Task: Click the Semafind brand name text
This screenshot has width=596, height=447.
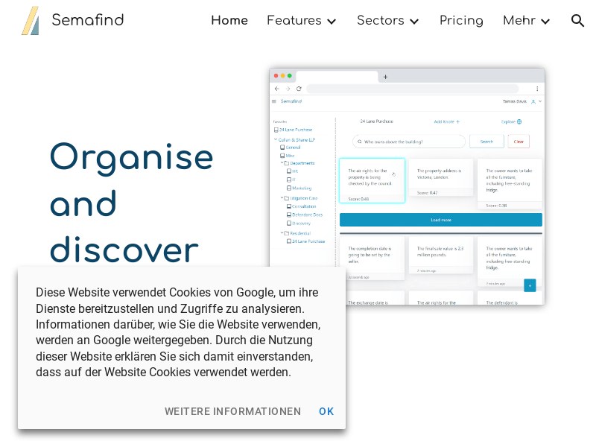Action: coord(87,21)
